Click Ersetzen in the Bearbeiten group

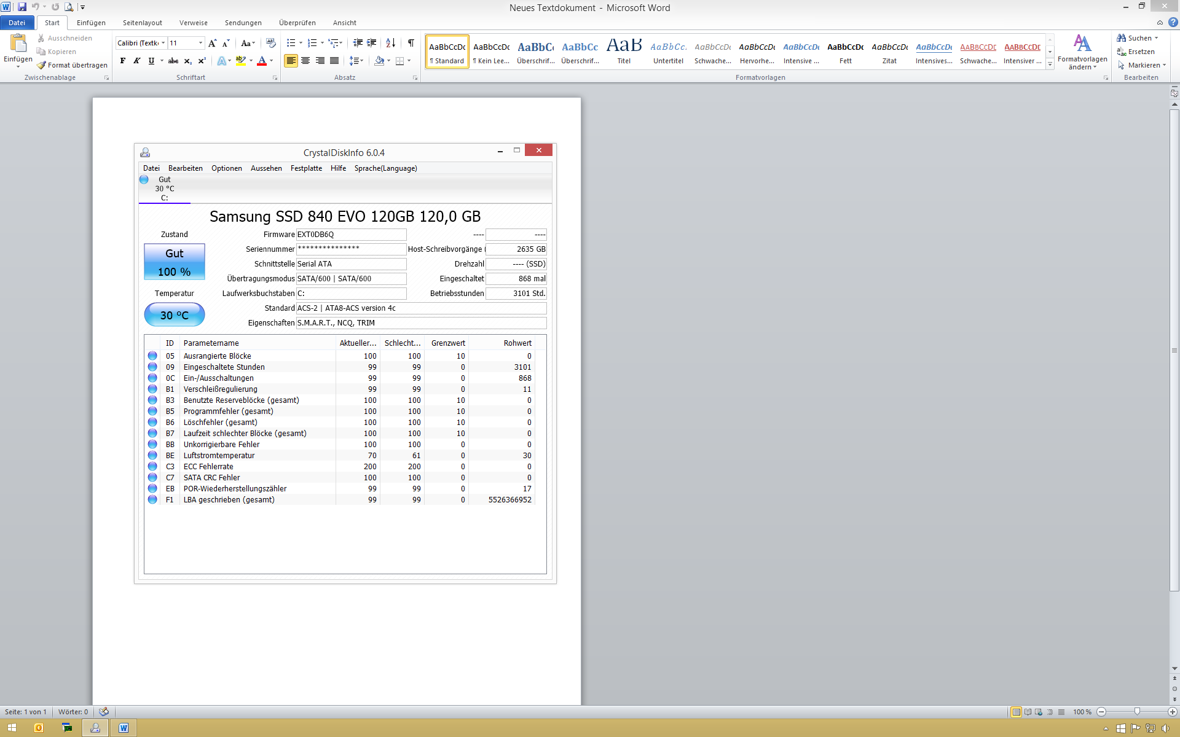pos(1141,52)
